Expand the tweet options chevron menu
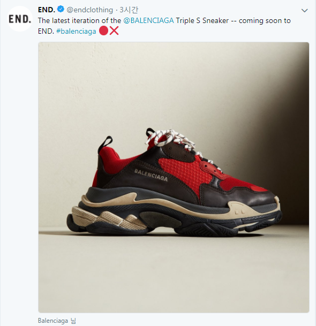The image size is (316, 326). tap(304, 10)
